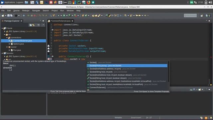Choose the ConnectToServer() proposal

127,87
